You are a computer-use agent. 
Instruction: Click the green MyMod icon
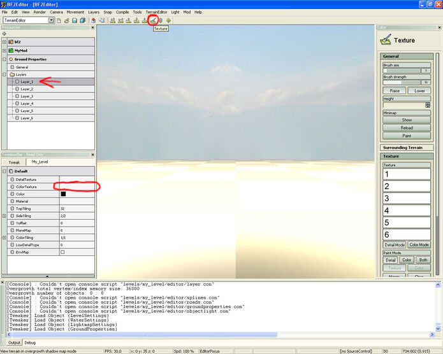[x=11, y=50]
